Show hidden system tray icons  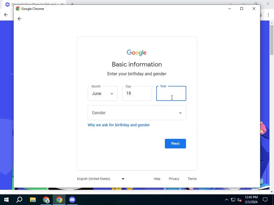[x=226, y=200]
